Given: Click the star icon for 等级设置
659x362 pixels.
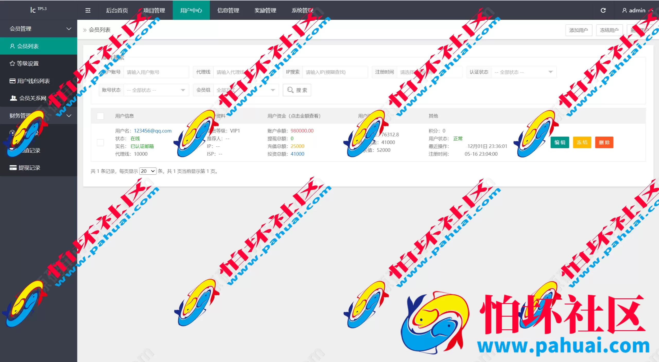Looking at the screenshot, I should pyautogui.click(x=12, y=63).
